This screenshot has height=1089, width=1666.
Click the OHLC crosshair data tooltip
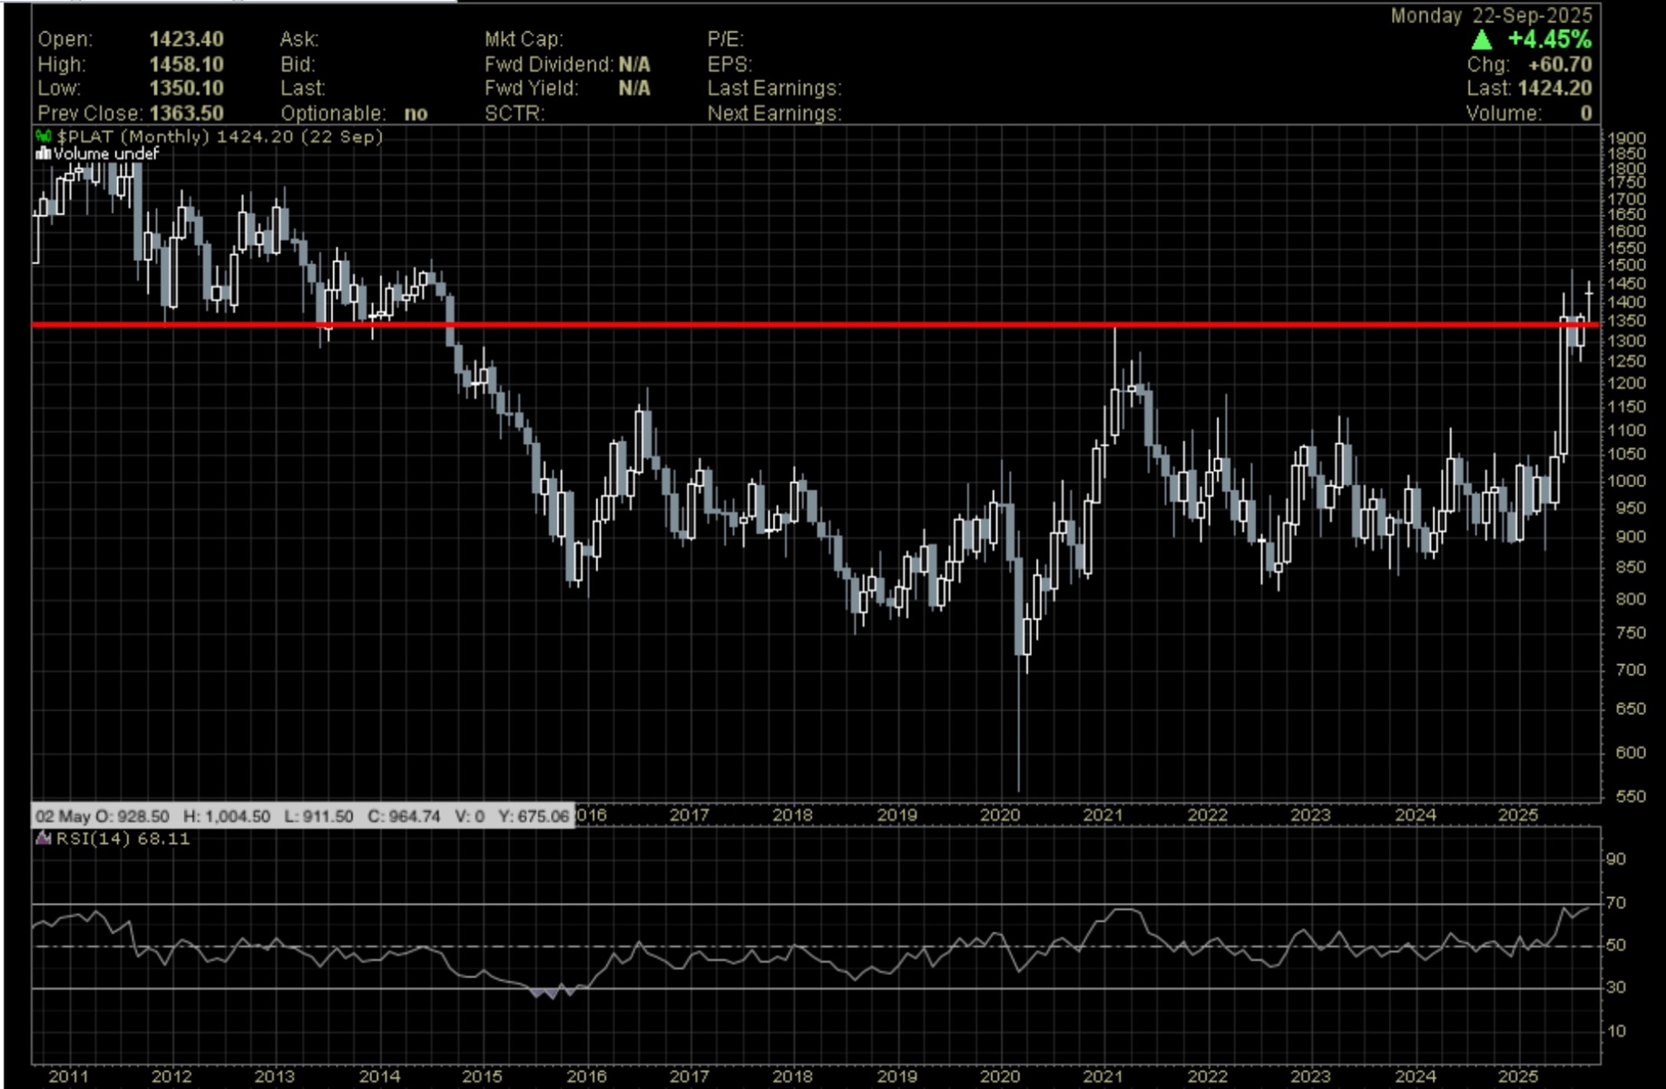303,816
